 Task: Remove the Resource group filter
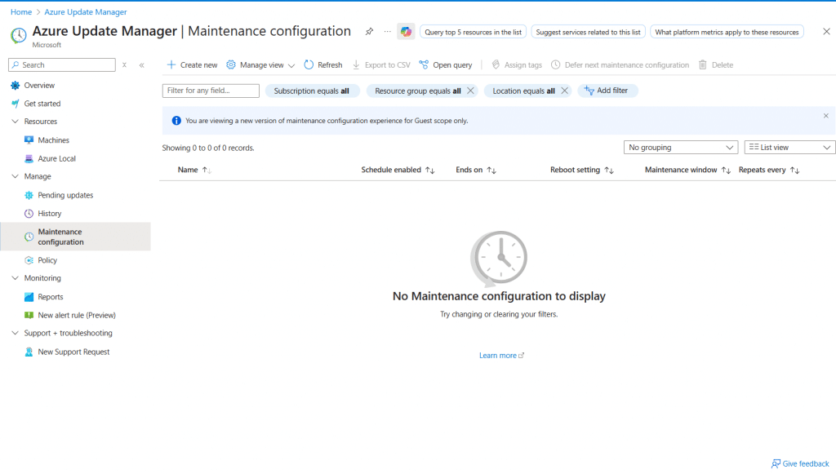pos(470,91)
